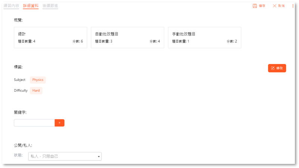Click the Hard difficulty tag
Screen dimensions: 299x168
(36, 91)
